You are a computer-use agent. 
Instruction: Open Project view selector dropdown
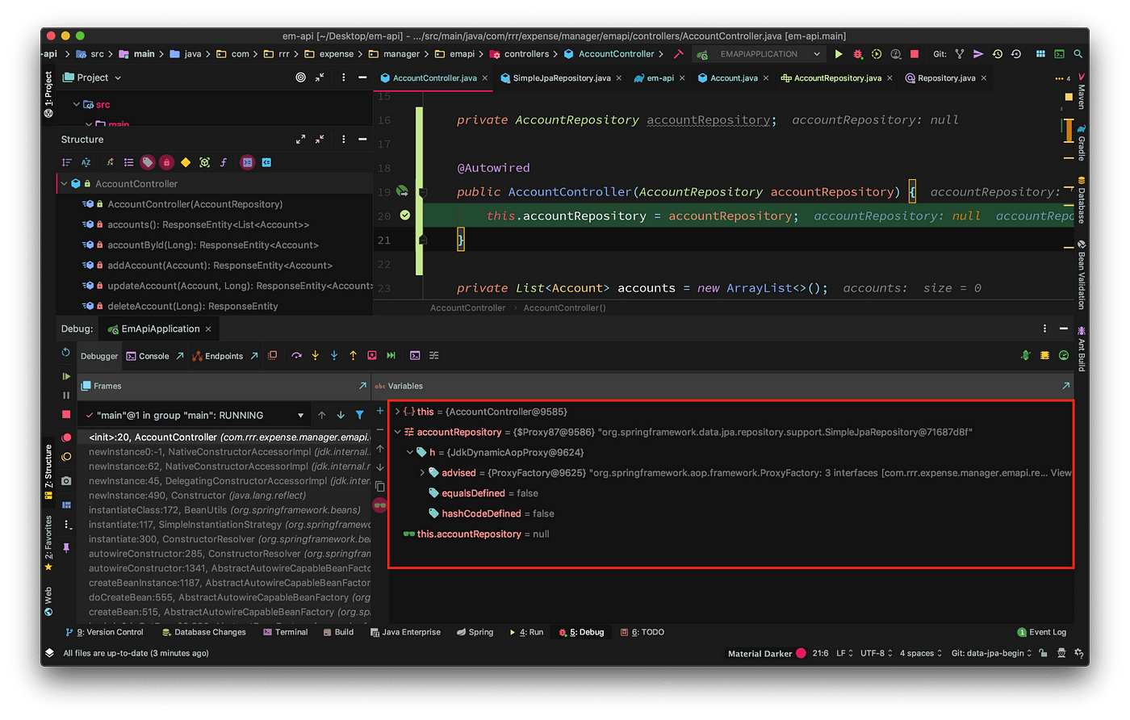(93, 77)
